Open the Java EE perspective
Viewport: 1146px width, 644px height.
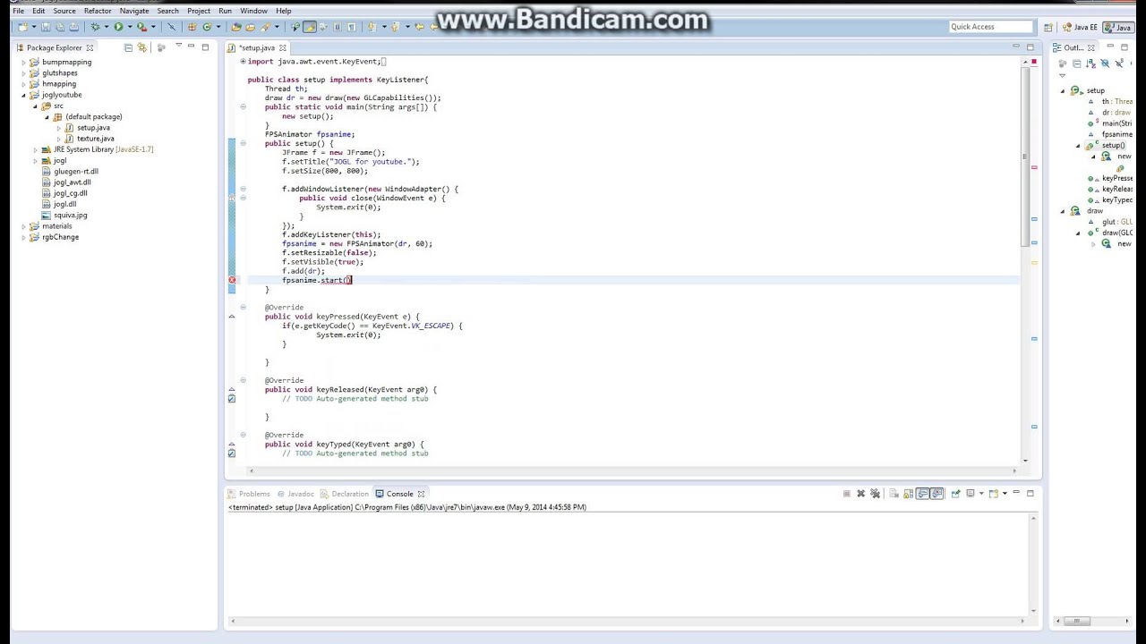click(x=1080, y=27)
